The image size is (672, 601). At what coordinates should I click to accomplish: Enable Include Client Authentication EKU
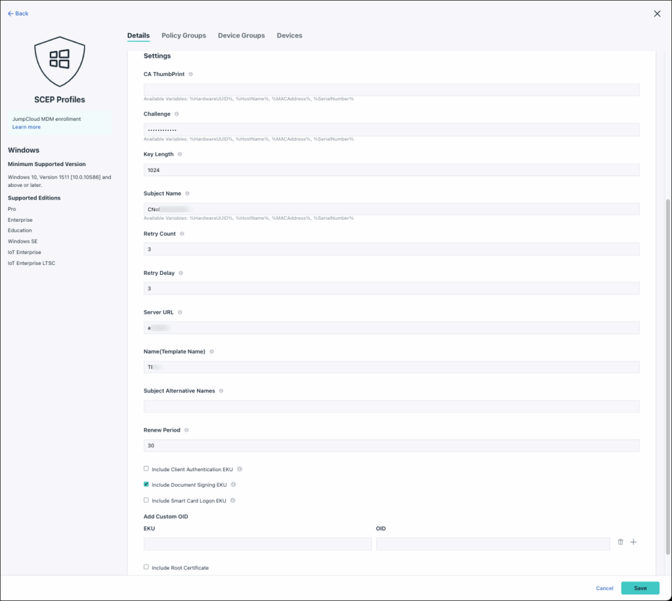tap(146, 468)
